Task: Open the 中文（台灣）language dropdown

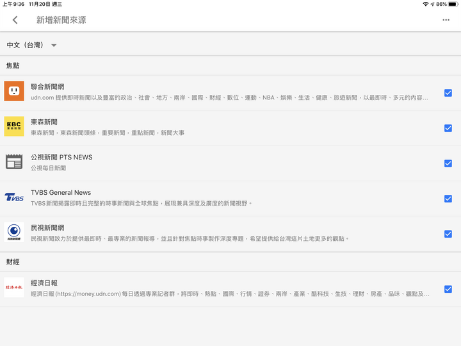Action: [31, 45]
